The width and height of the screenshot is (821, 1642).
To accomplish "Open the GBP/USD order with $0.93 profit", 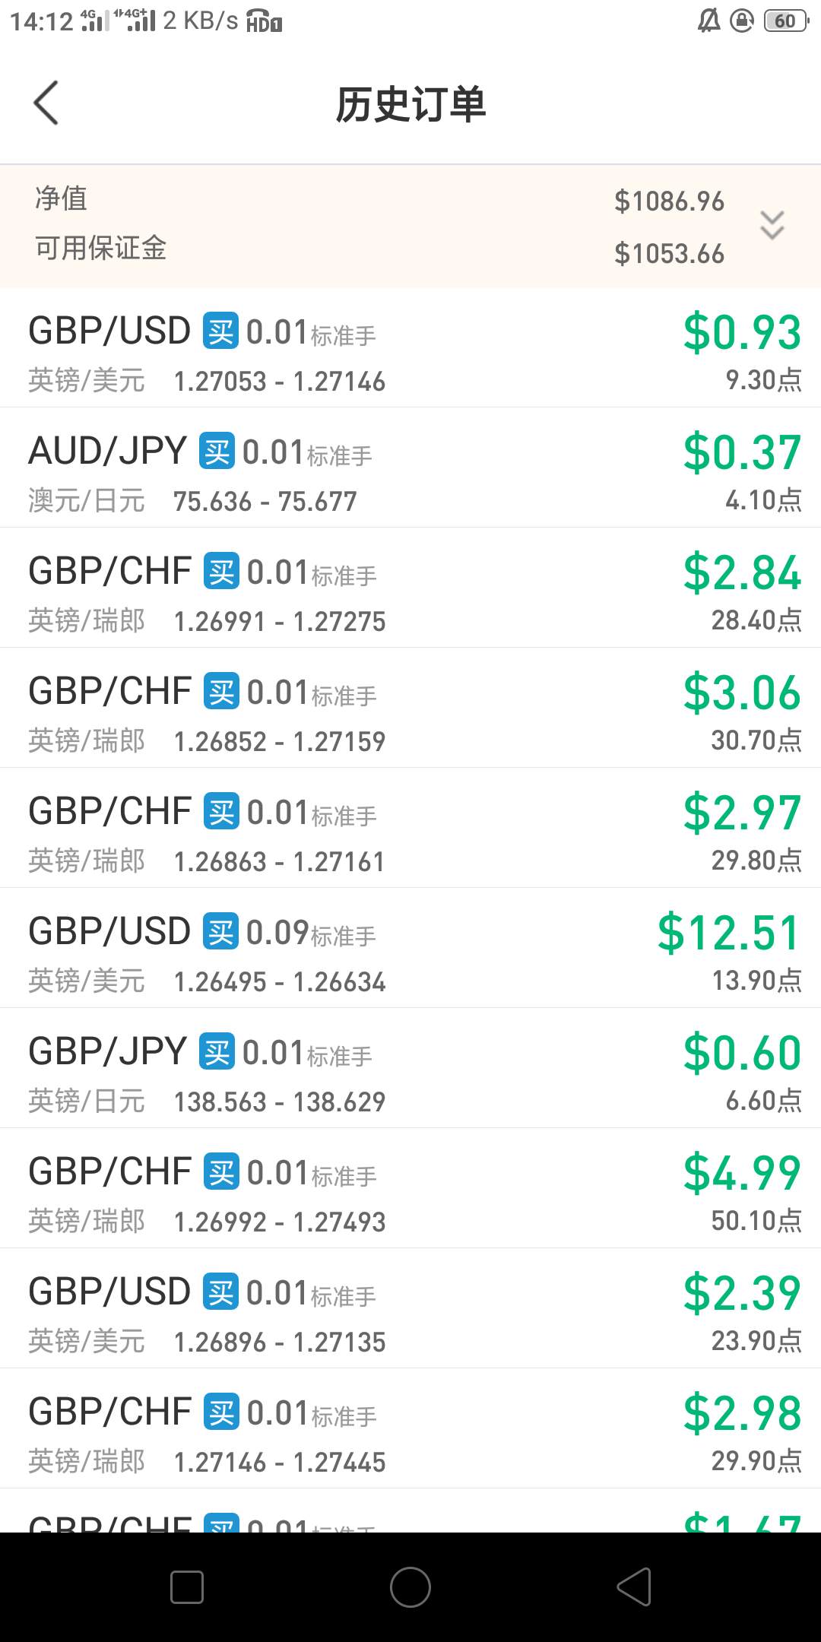I will tap(410, 347).
